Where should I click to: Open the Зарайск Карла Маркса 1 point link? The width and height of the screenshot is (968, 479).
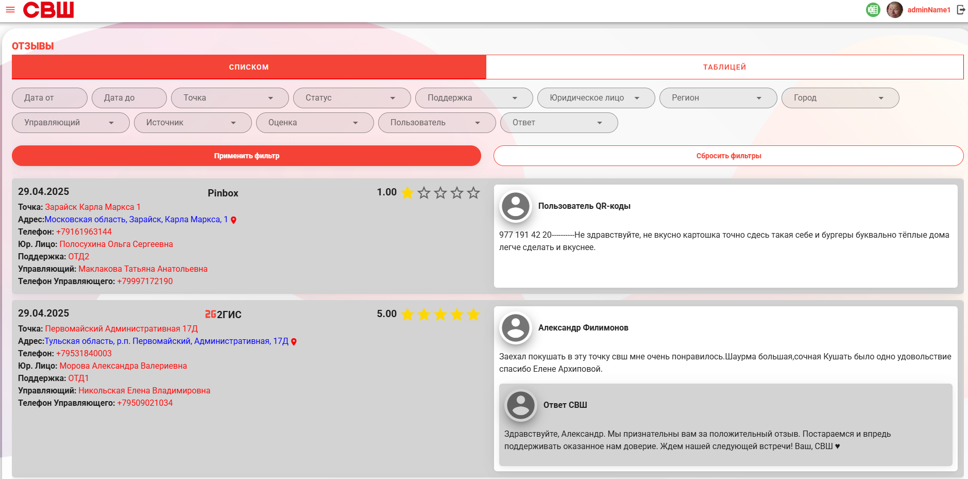(93, 207)
